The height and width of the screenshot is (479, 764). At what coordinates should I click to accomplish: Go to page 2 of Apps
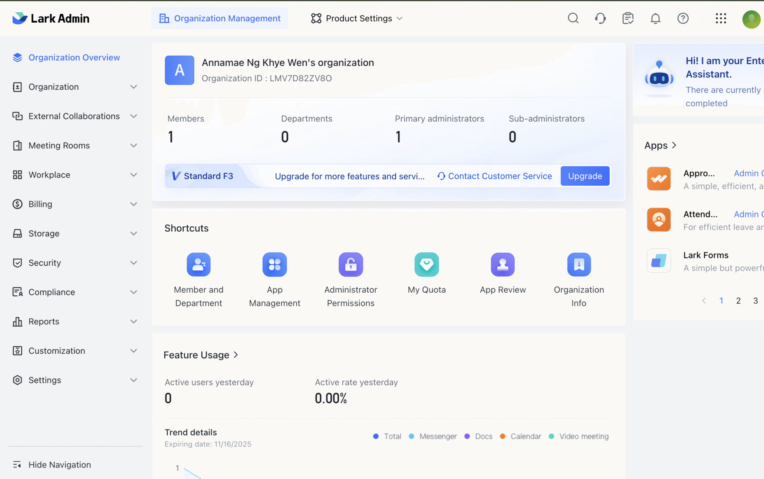tap(738, 300)
